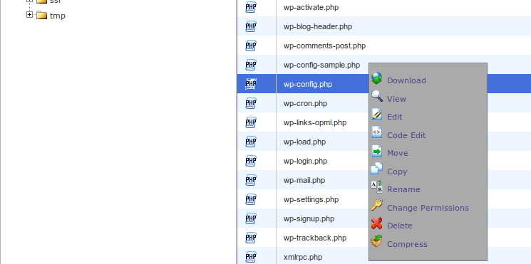This screenshot has height=264, width=531.
Task: Select the wp-activate.php file
Action: coord(384,7)
